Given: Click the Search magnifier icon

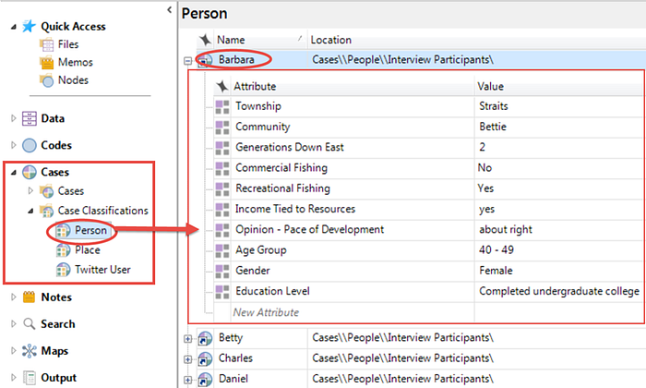Looking at the screenshot, I should click(x=30, y=323).
